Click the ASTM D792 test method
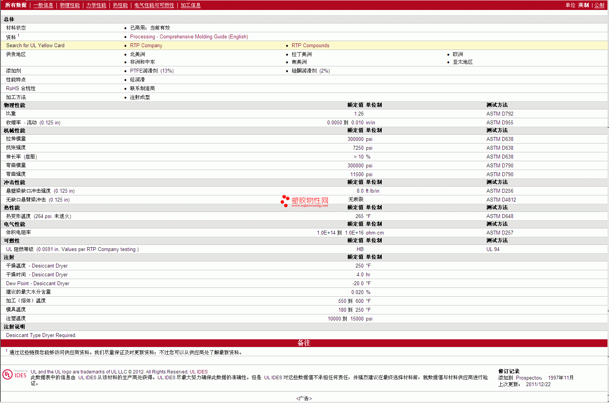 coord(500,114)
